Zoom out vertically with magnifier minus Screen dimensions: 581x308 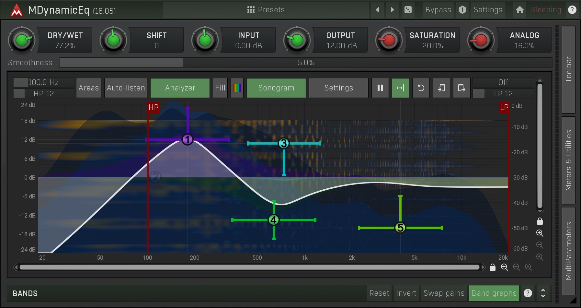coord(540,245)
